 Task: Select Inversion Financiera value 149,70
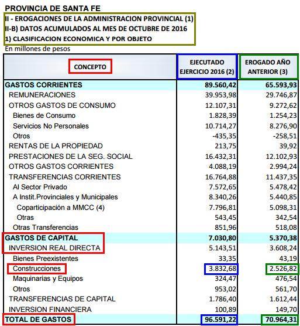pyautogui.click(x=286, y=309)
